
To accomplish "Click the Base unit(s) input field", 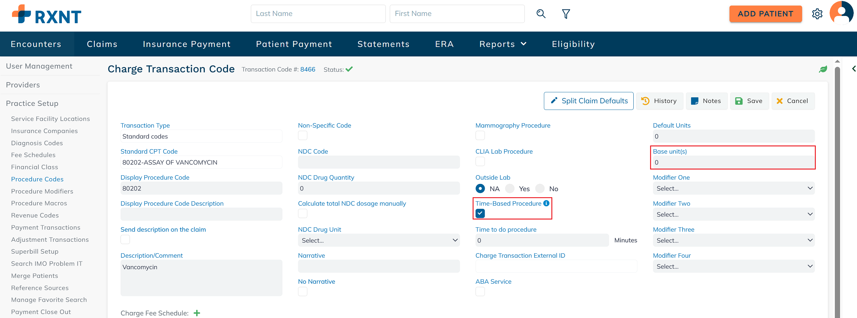I will pos(733,162).
